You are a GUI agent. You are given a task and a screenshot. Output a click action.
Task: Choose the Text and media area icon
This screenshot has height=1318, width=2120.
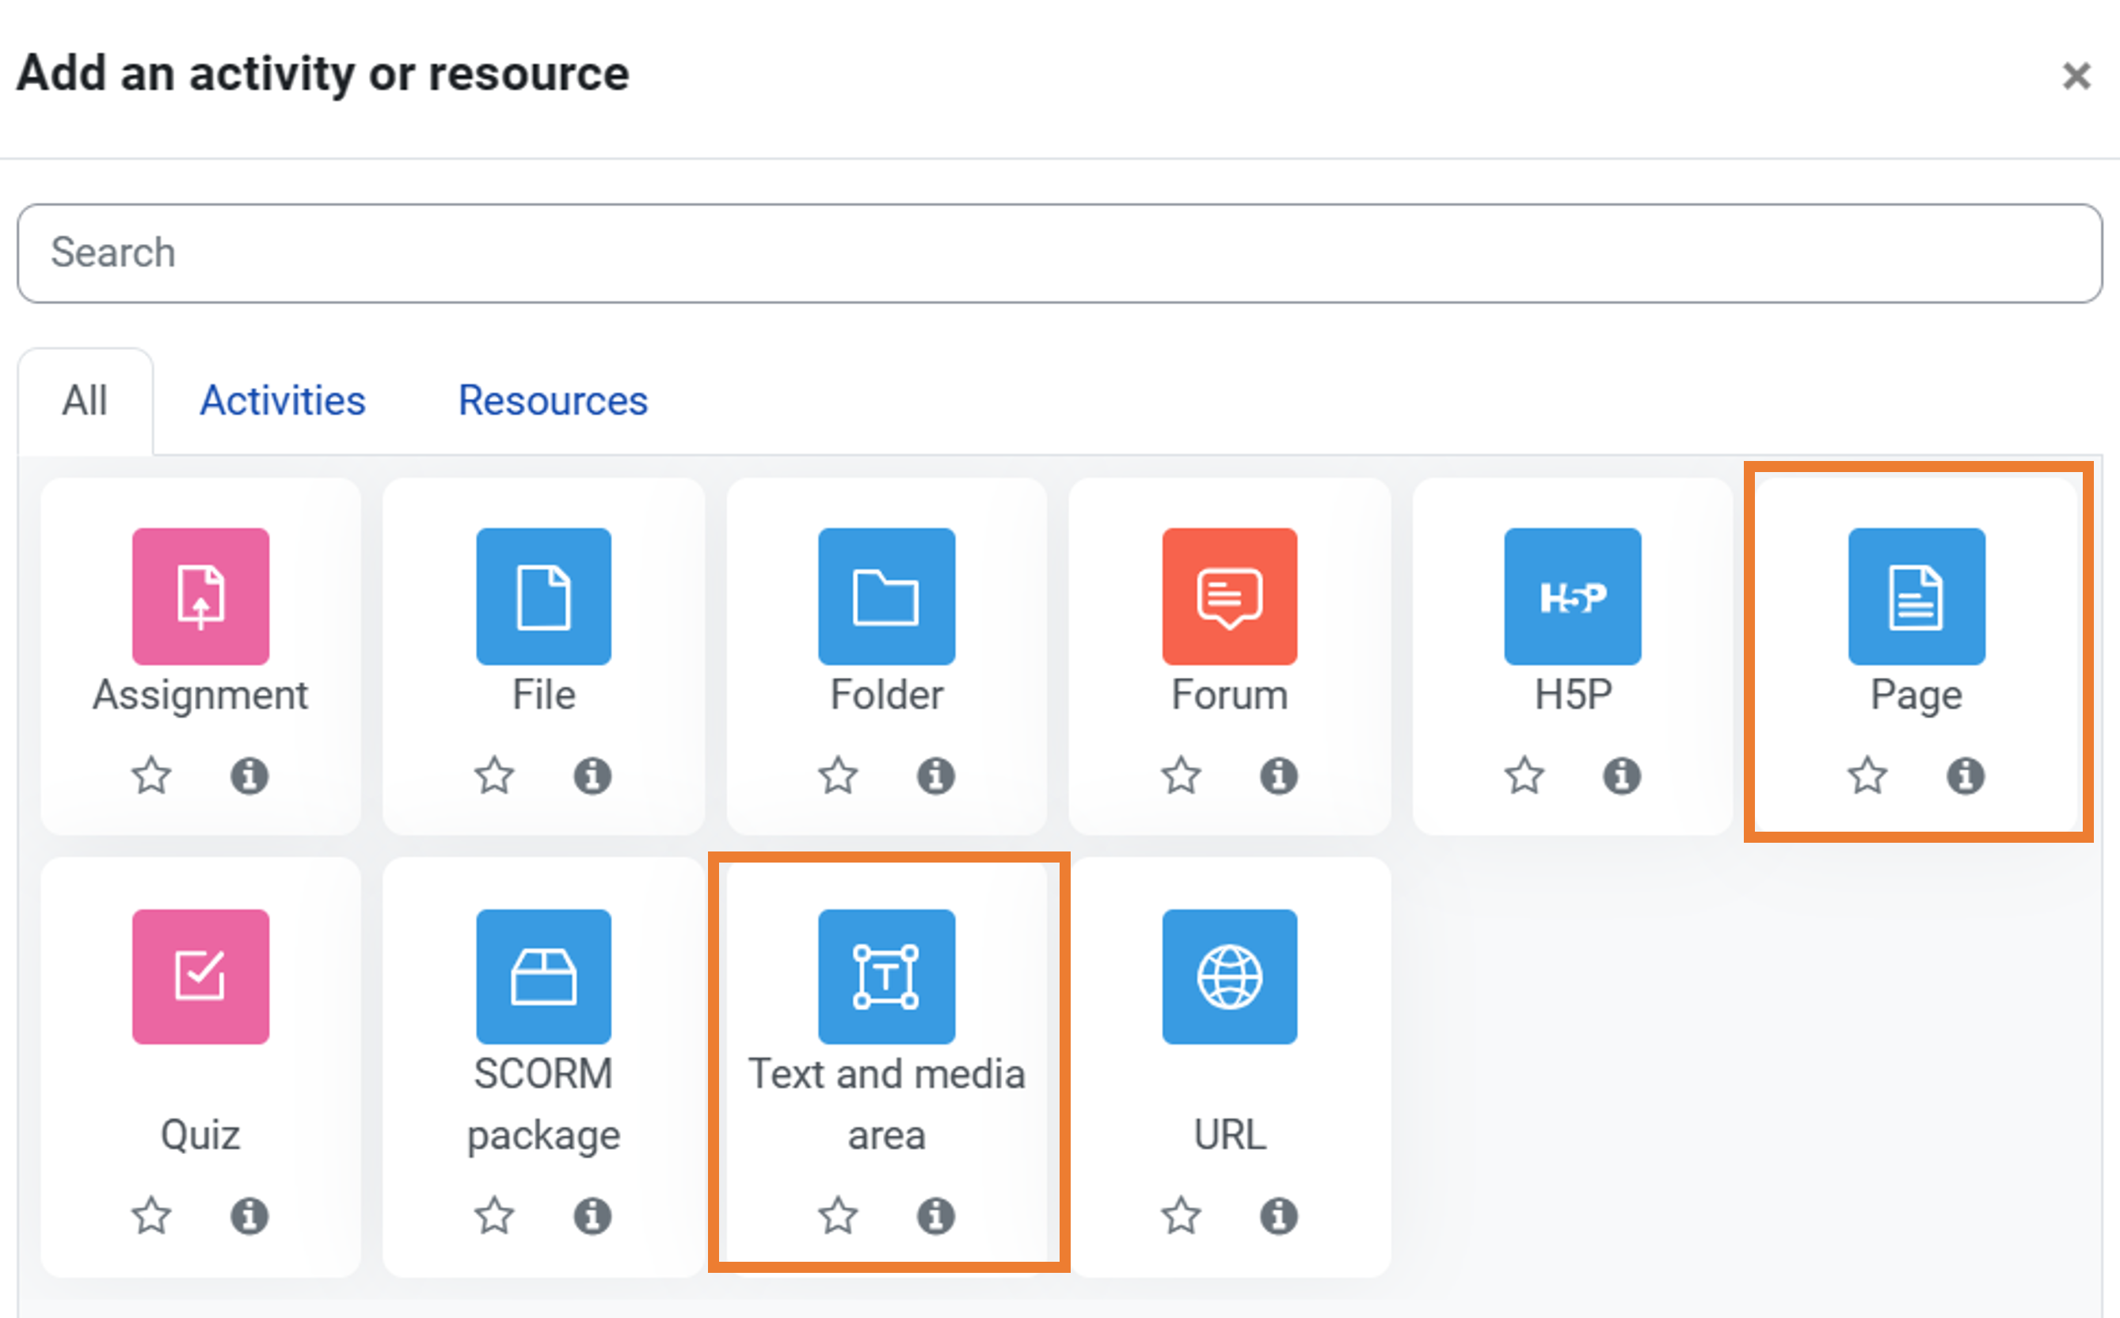click(886, 977)
